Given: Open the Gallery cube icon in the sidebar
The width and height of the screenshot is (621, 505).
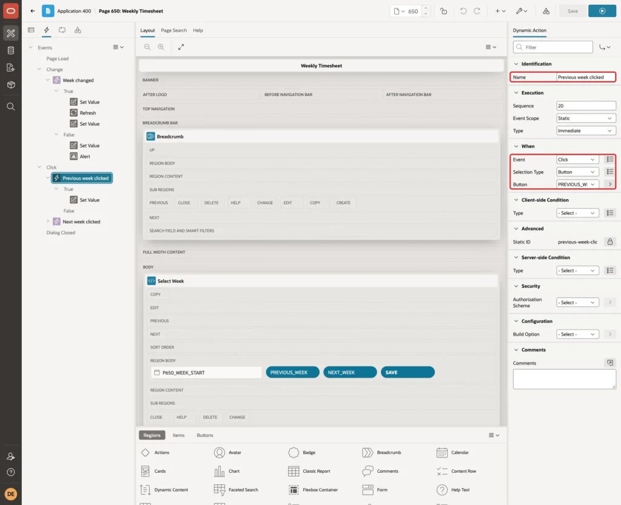Looking at the screenshot, I should (x=11, y=84).
